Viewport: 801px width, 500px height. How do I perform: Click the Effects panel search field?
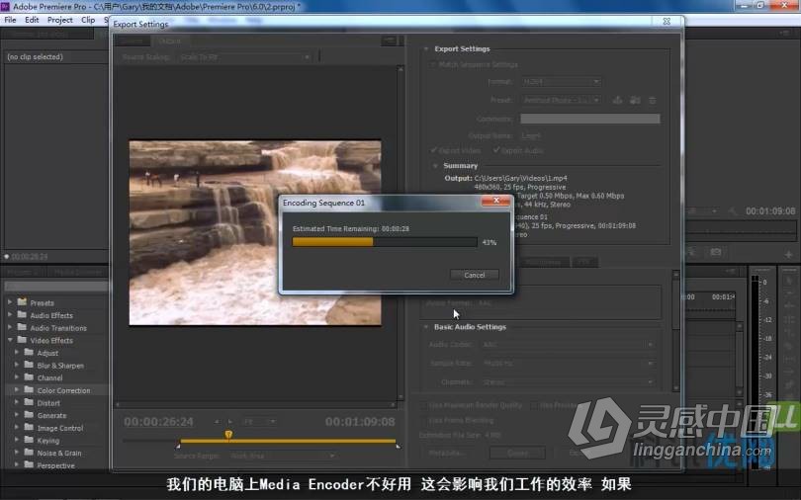tap(56, 287)
